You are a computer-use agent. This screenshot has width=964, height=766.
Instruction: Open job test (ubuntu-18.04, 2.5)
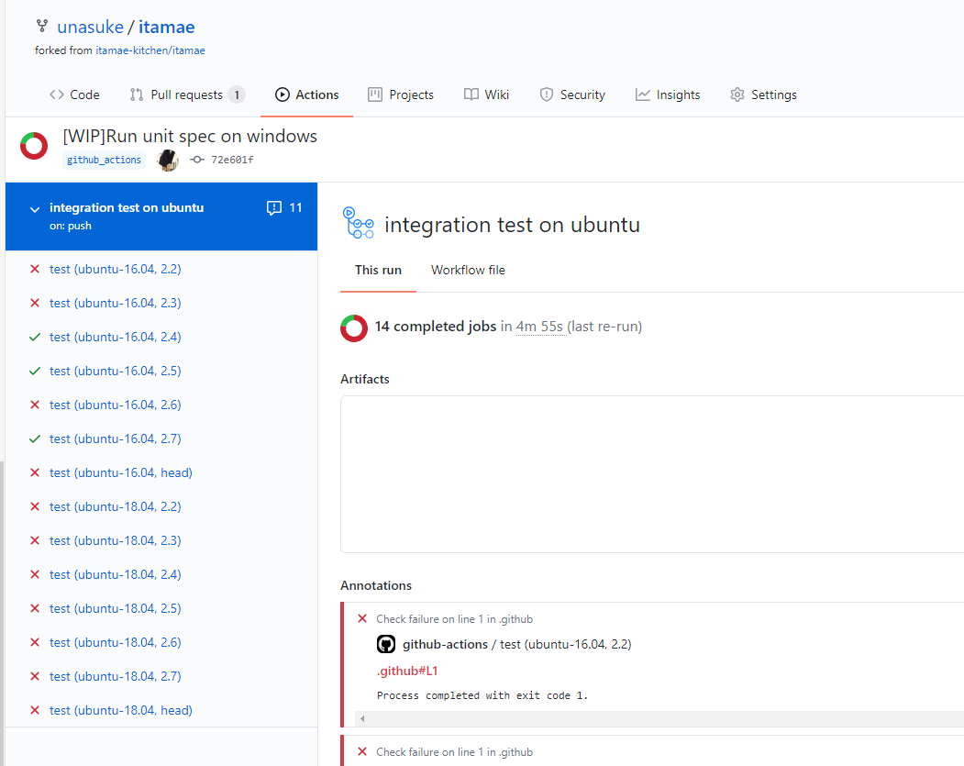[x=115, y=608]
